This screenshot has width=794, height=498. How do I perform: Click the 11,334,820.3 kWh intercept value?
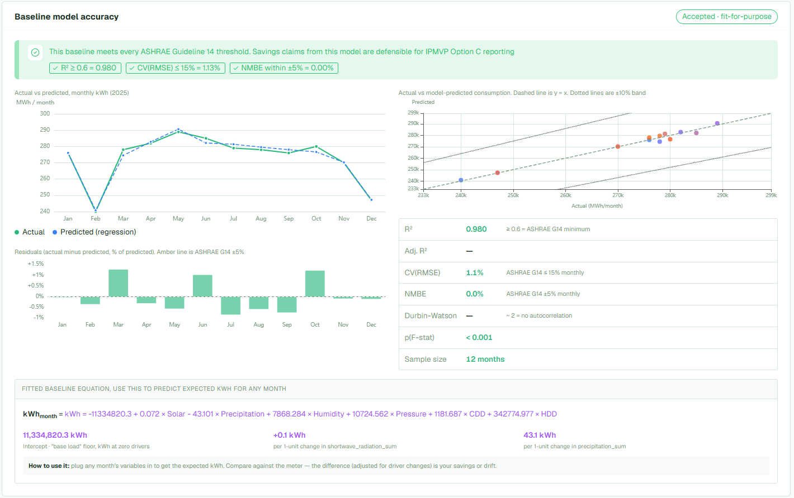[55, 435]
